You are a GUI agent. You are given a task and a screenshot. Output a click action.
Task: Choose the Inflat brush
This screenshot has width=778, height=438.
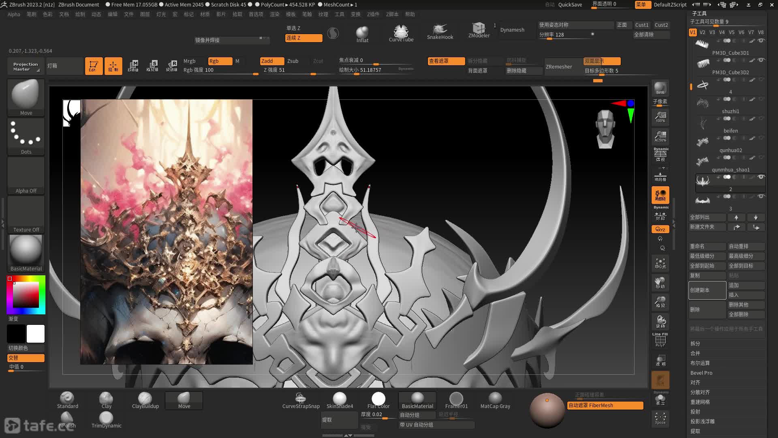coord(362,34)
